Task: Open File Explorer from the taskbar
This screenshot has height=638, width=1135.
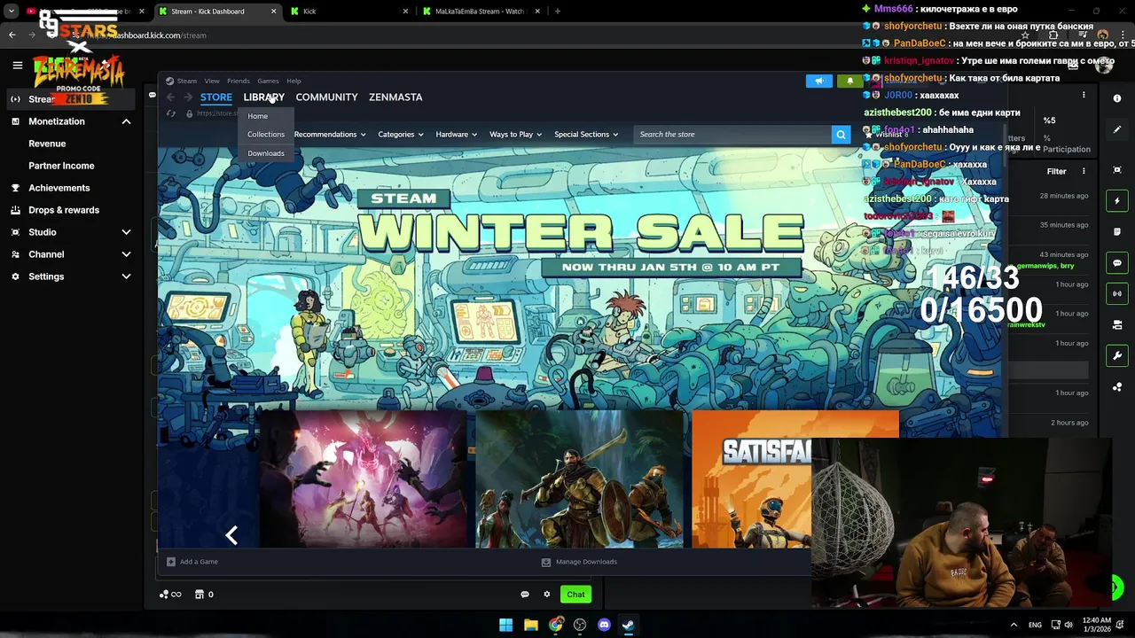Action: click(x=530, y=625)
